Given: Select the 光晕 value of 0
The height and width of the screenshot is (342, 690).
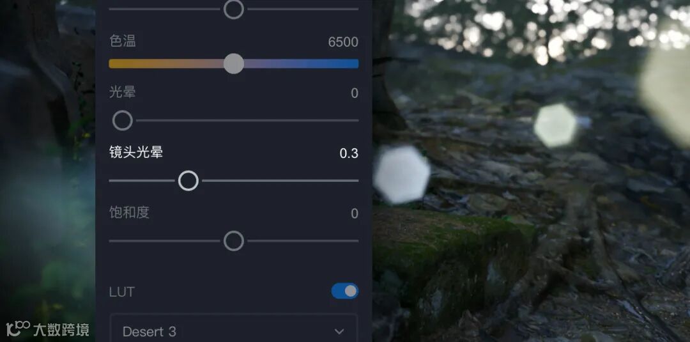Looking at the screenshot, I should 355,93.
